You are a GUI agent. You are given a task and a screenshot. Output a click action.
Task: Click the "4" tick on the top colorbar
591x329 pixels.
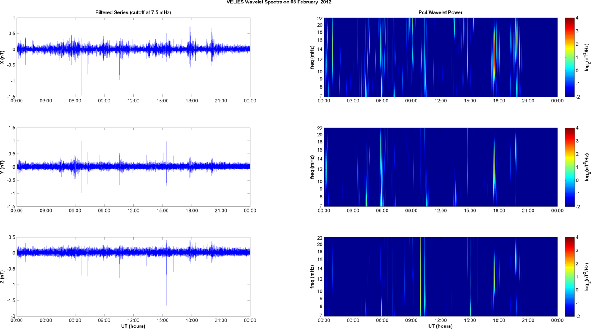(577, 18)
